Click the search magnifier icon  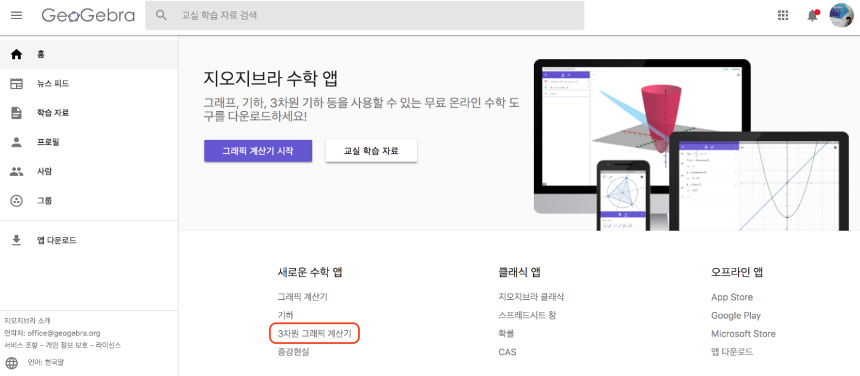162,15
